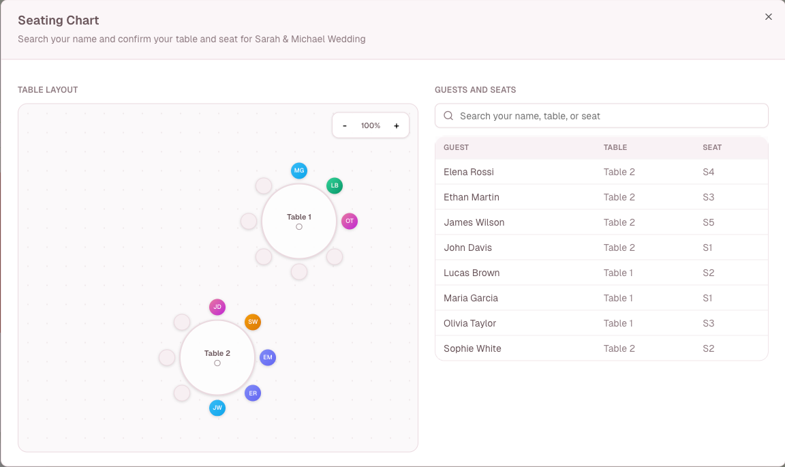Zoom out with the minus button
The height and width of the screenshot is (467, 785).
pos(344,125)
